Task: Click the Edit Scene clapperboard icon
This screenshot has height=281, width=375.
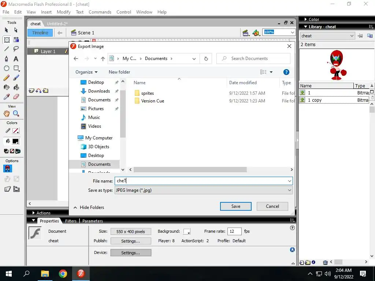Action: [246, 33]
